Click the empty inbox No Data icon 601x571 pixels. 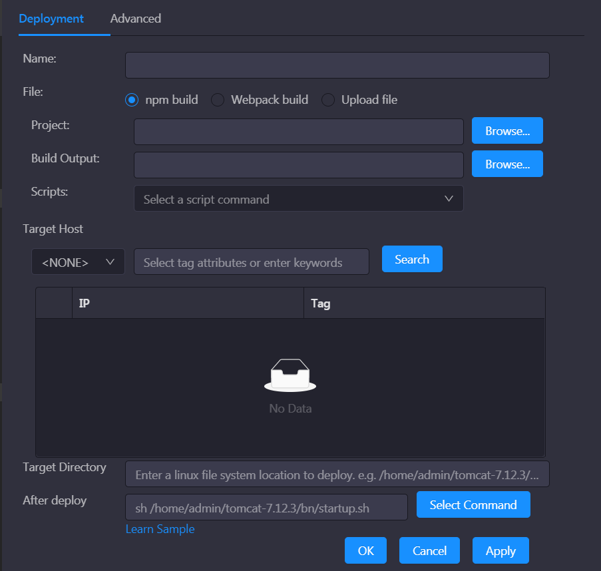pos(290,376)
